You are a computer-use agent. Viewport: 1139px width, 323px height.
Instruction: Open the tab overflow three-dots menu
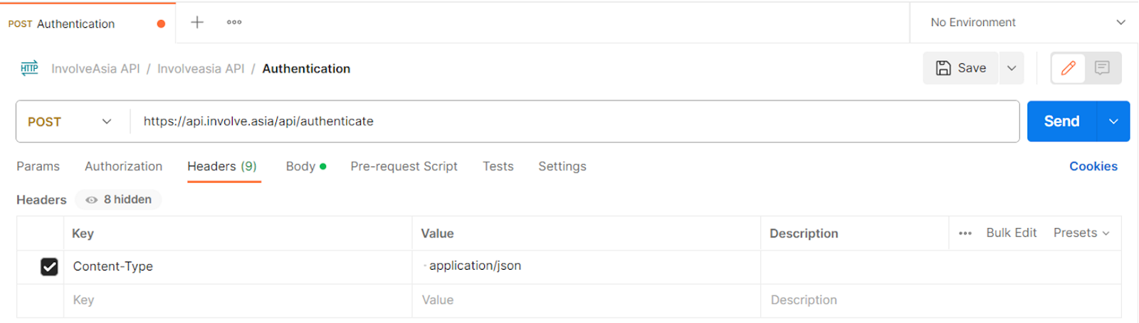[234, 22]
